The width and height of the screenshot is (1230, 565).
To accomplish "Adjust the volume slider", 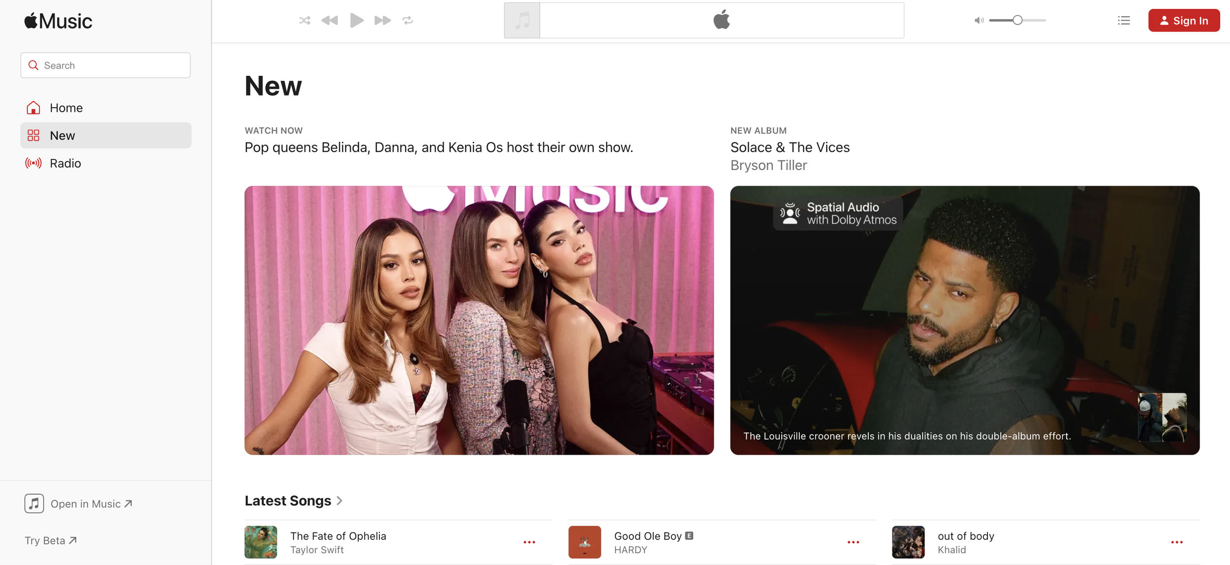I will (x=1017, y=21).
